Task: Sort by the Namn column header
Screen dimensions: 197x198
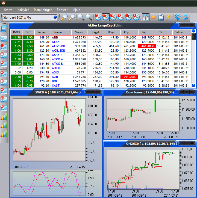Action: (61, 32)
